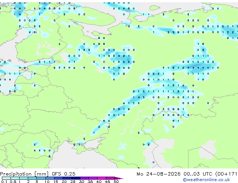Select the legend swatch between 10 and 15
The image size is (238, 183).
[50, 178]
